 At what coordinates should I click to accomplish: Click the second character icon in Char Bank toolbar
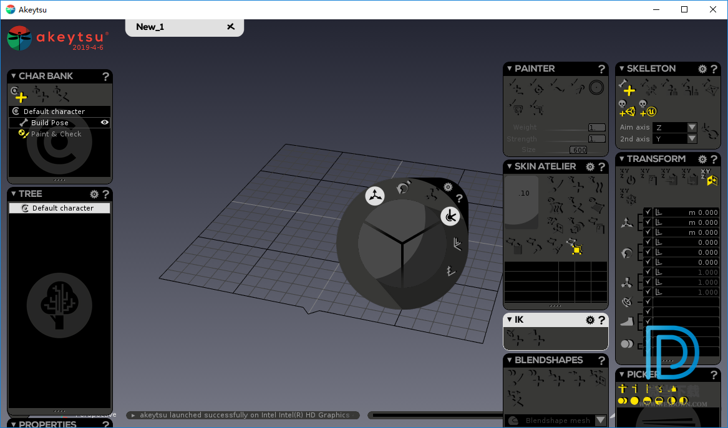(x=40, y=94)
